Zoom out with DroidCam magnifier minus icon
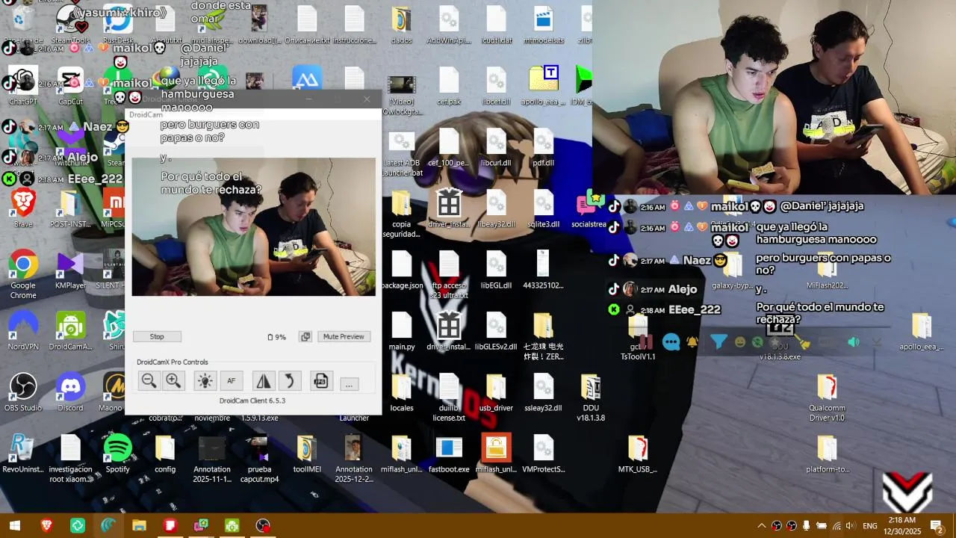The image size is (956, 538). pos(149,381)
